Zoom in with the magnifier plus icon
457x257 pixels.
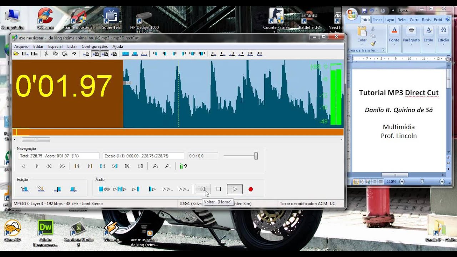[x=155, y=166]
